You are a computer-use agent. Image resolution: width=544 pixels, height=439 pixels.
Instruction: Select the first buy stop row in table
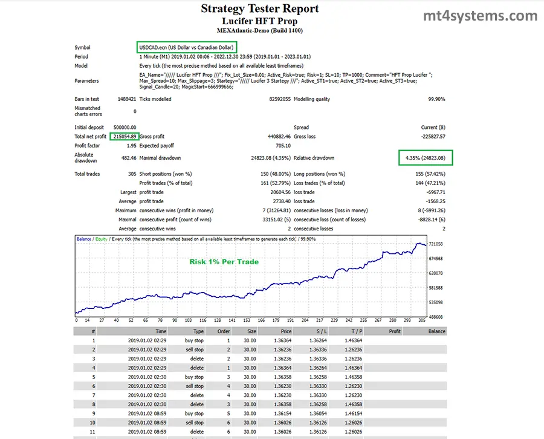point(195,340)
